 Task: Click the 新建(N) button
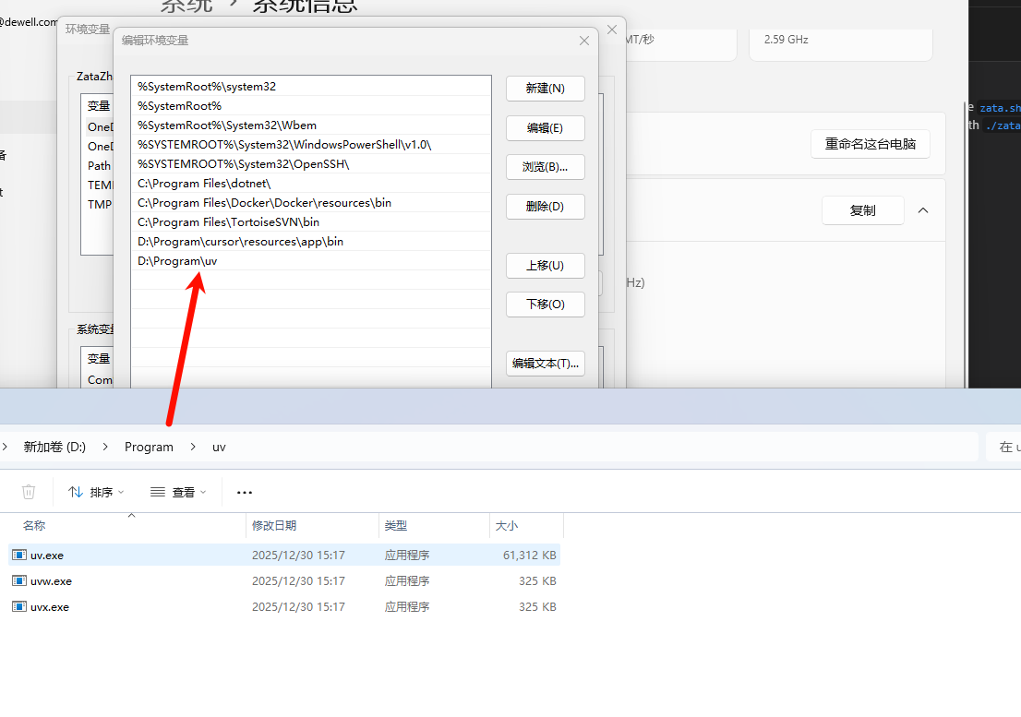[545, 89]
